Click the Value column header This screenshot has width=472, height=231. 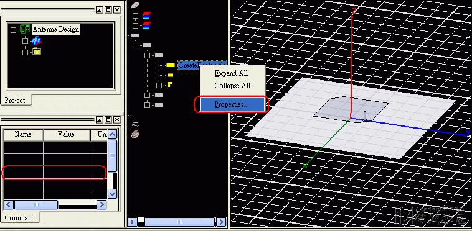point(67,135)
